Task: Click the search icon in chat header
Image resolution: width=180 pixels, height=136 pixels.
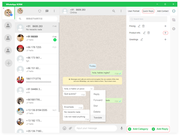Action: [114, 11]
